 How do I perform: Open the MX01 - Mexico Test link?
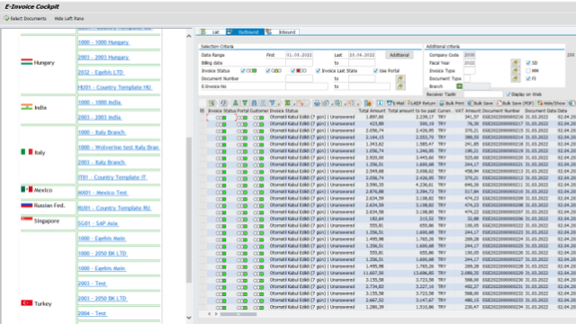point(103,193)
